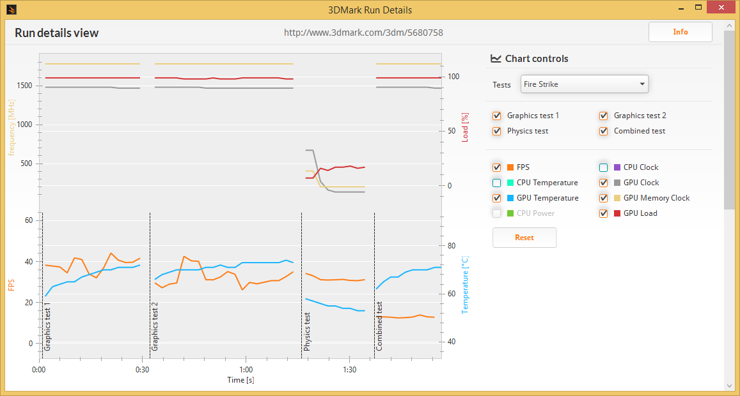
Task: Uncheck the GPU Load series
Action: pos(603,213)
